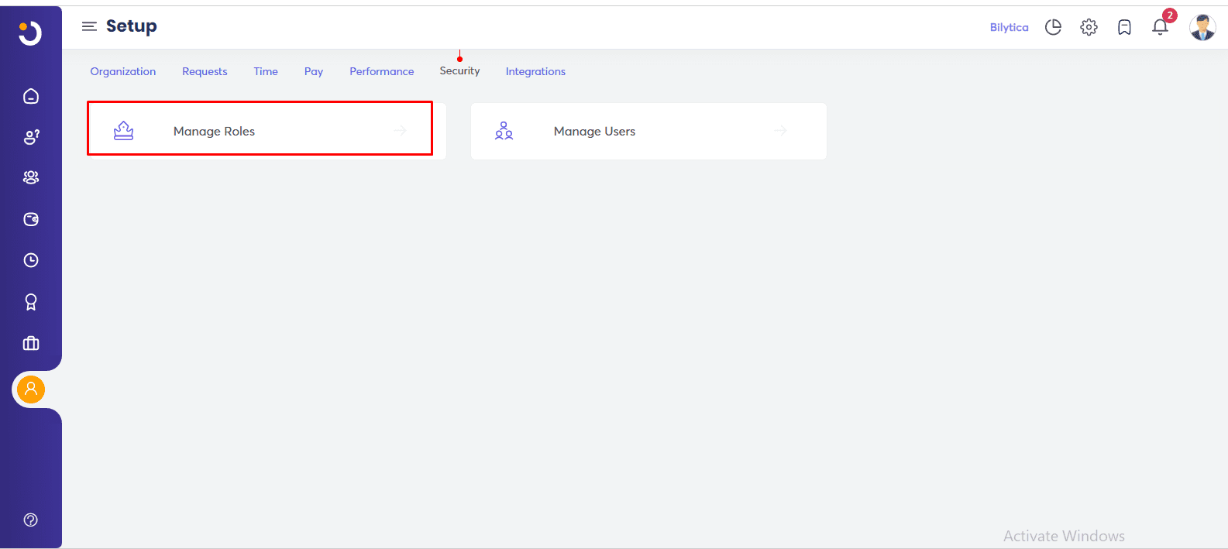Open the Home icon in the sidebar
Image resolution: width=1228 pixels, height=549 pixels.
[x=31, y=96]
